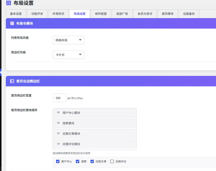
Task: Open the 外观样式 tab
Action: click(58, 14)
